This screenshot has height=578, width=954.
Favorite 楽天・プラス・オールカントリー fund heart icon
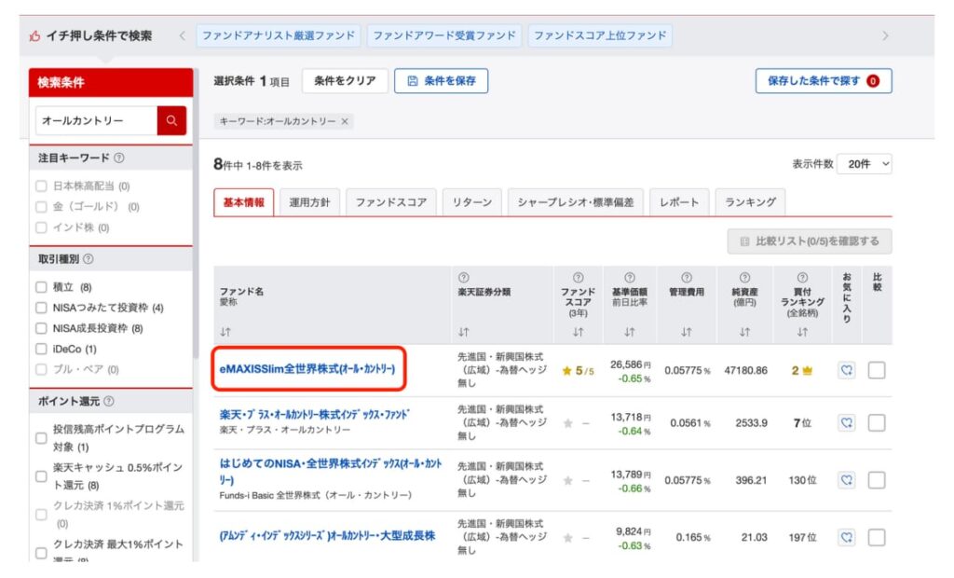coord(846,422)
